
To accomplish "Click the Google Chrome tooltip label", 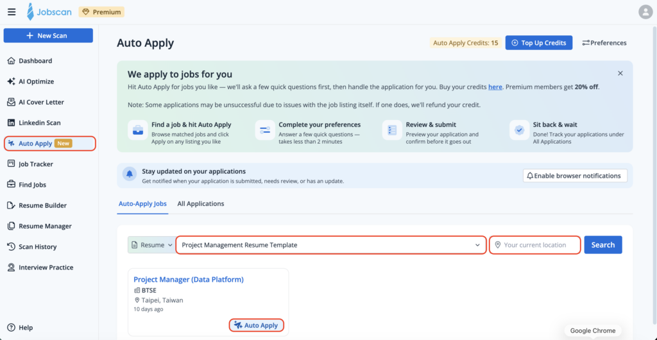I will click(x=592, y=331).
